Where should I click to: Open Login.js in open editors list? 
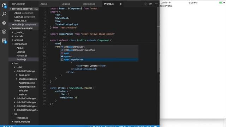(x=24, y=17)
